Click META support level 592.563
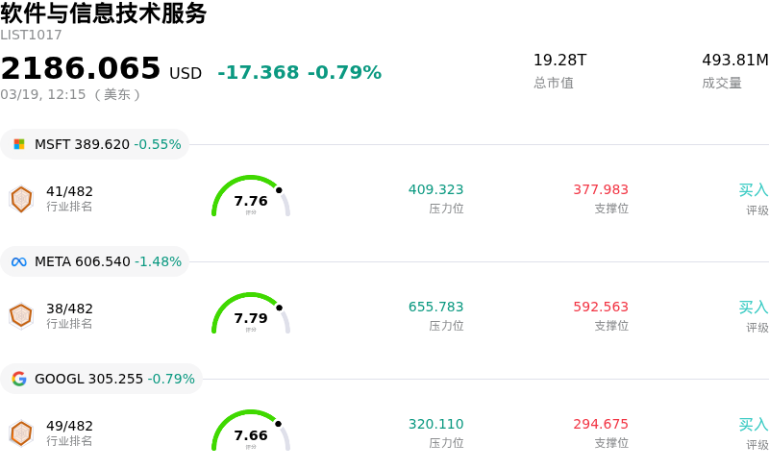This screenshot has width=769, height=469. click(601, 307)
